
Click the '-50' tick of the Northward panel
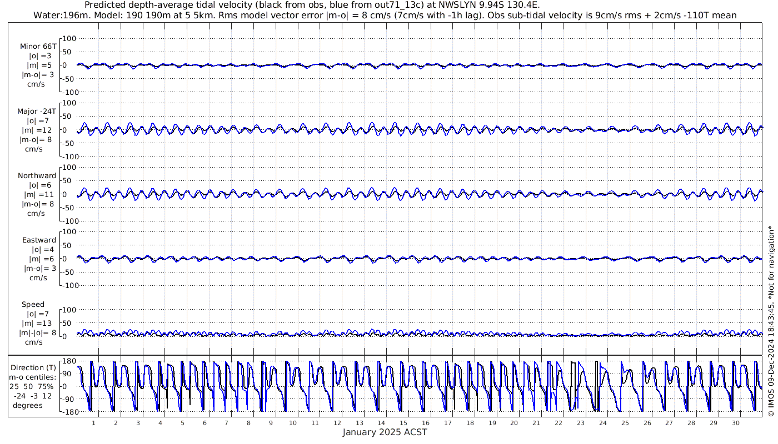coord(69,208)
